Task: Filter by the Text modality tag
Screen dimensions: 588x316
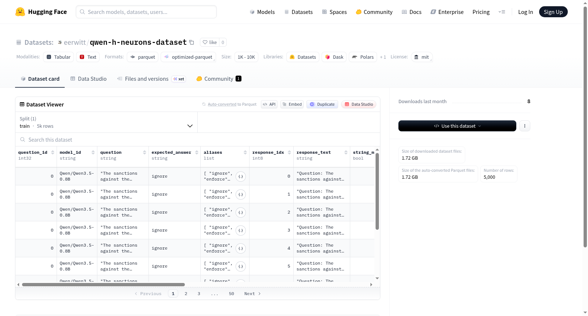Action: pyautogui.click(x=88, y=57)
